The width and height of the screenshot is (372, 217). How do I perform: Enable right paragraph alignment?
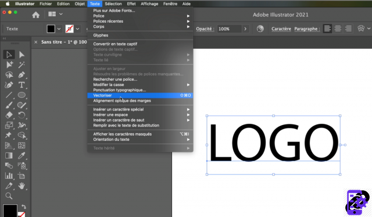(348, 29)
